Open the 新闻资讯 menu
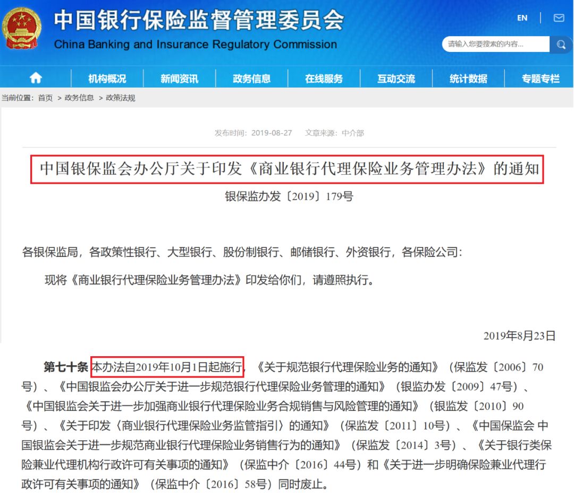The image size is (574, 498). click(179, 79)
